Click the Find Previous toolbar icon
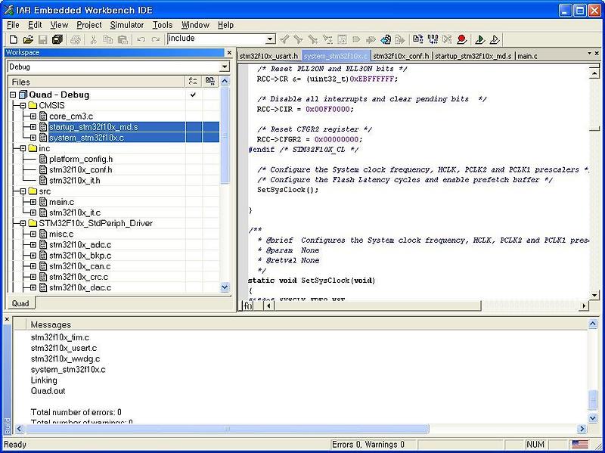Screen dimensions: 605x453 [x=284, y=39]
